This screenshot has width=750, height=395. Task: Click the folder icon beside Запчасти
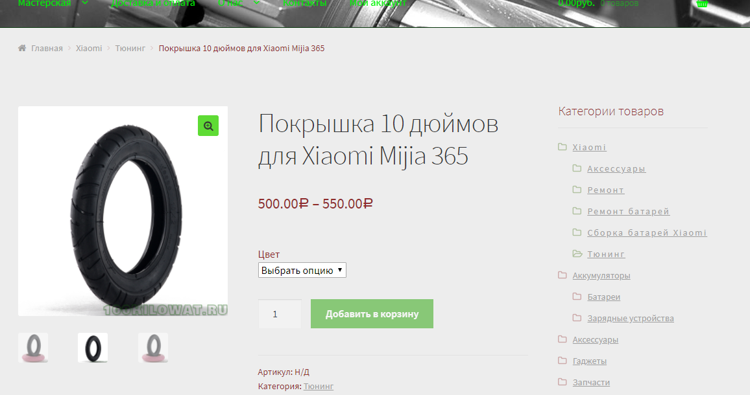click(562, 381)
